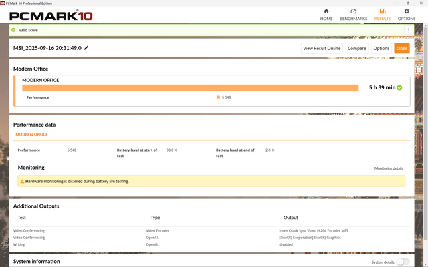
Task: Click the orange Performance 5 548 legend square
Action: 219,97
